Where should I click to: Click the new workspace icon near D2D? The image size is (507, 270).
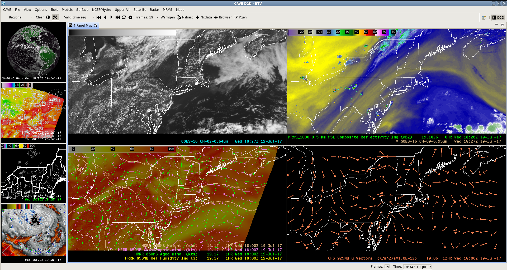coord(484,17)
